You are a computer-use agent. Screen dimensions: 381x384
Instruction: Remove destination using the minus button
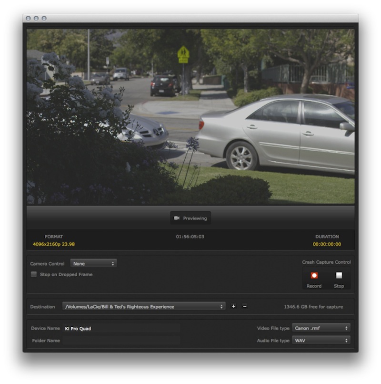tap(245, 306)
